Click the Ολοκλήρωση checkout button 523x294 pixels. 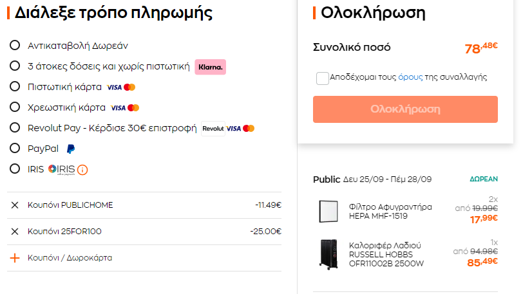pyautogui.click(x=405, y=109)
